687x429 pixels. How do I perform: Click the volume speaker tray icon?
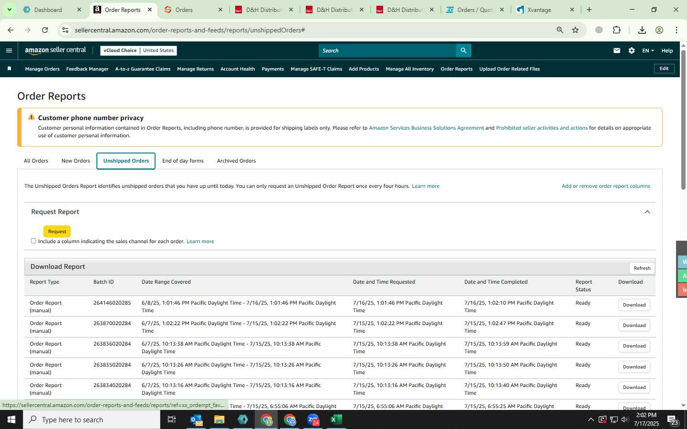pos(625,420)
